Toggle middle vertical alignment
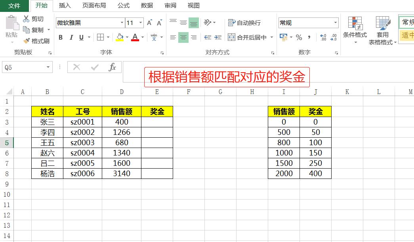 pyautogui.click(x=183, y=23)
